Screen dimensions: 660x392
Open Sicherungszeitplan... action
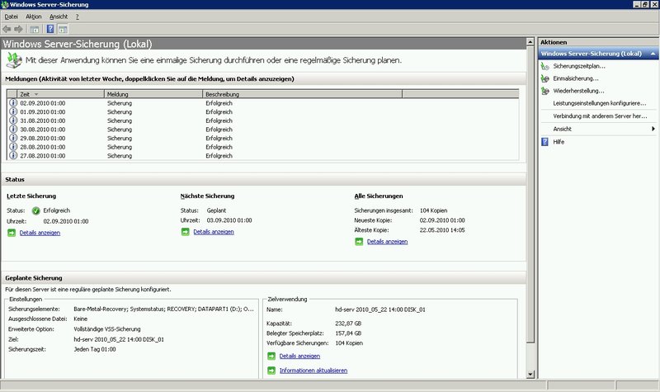click(579, 66)
